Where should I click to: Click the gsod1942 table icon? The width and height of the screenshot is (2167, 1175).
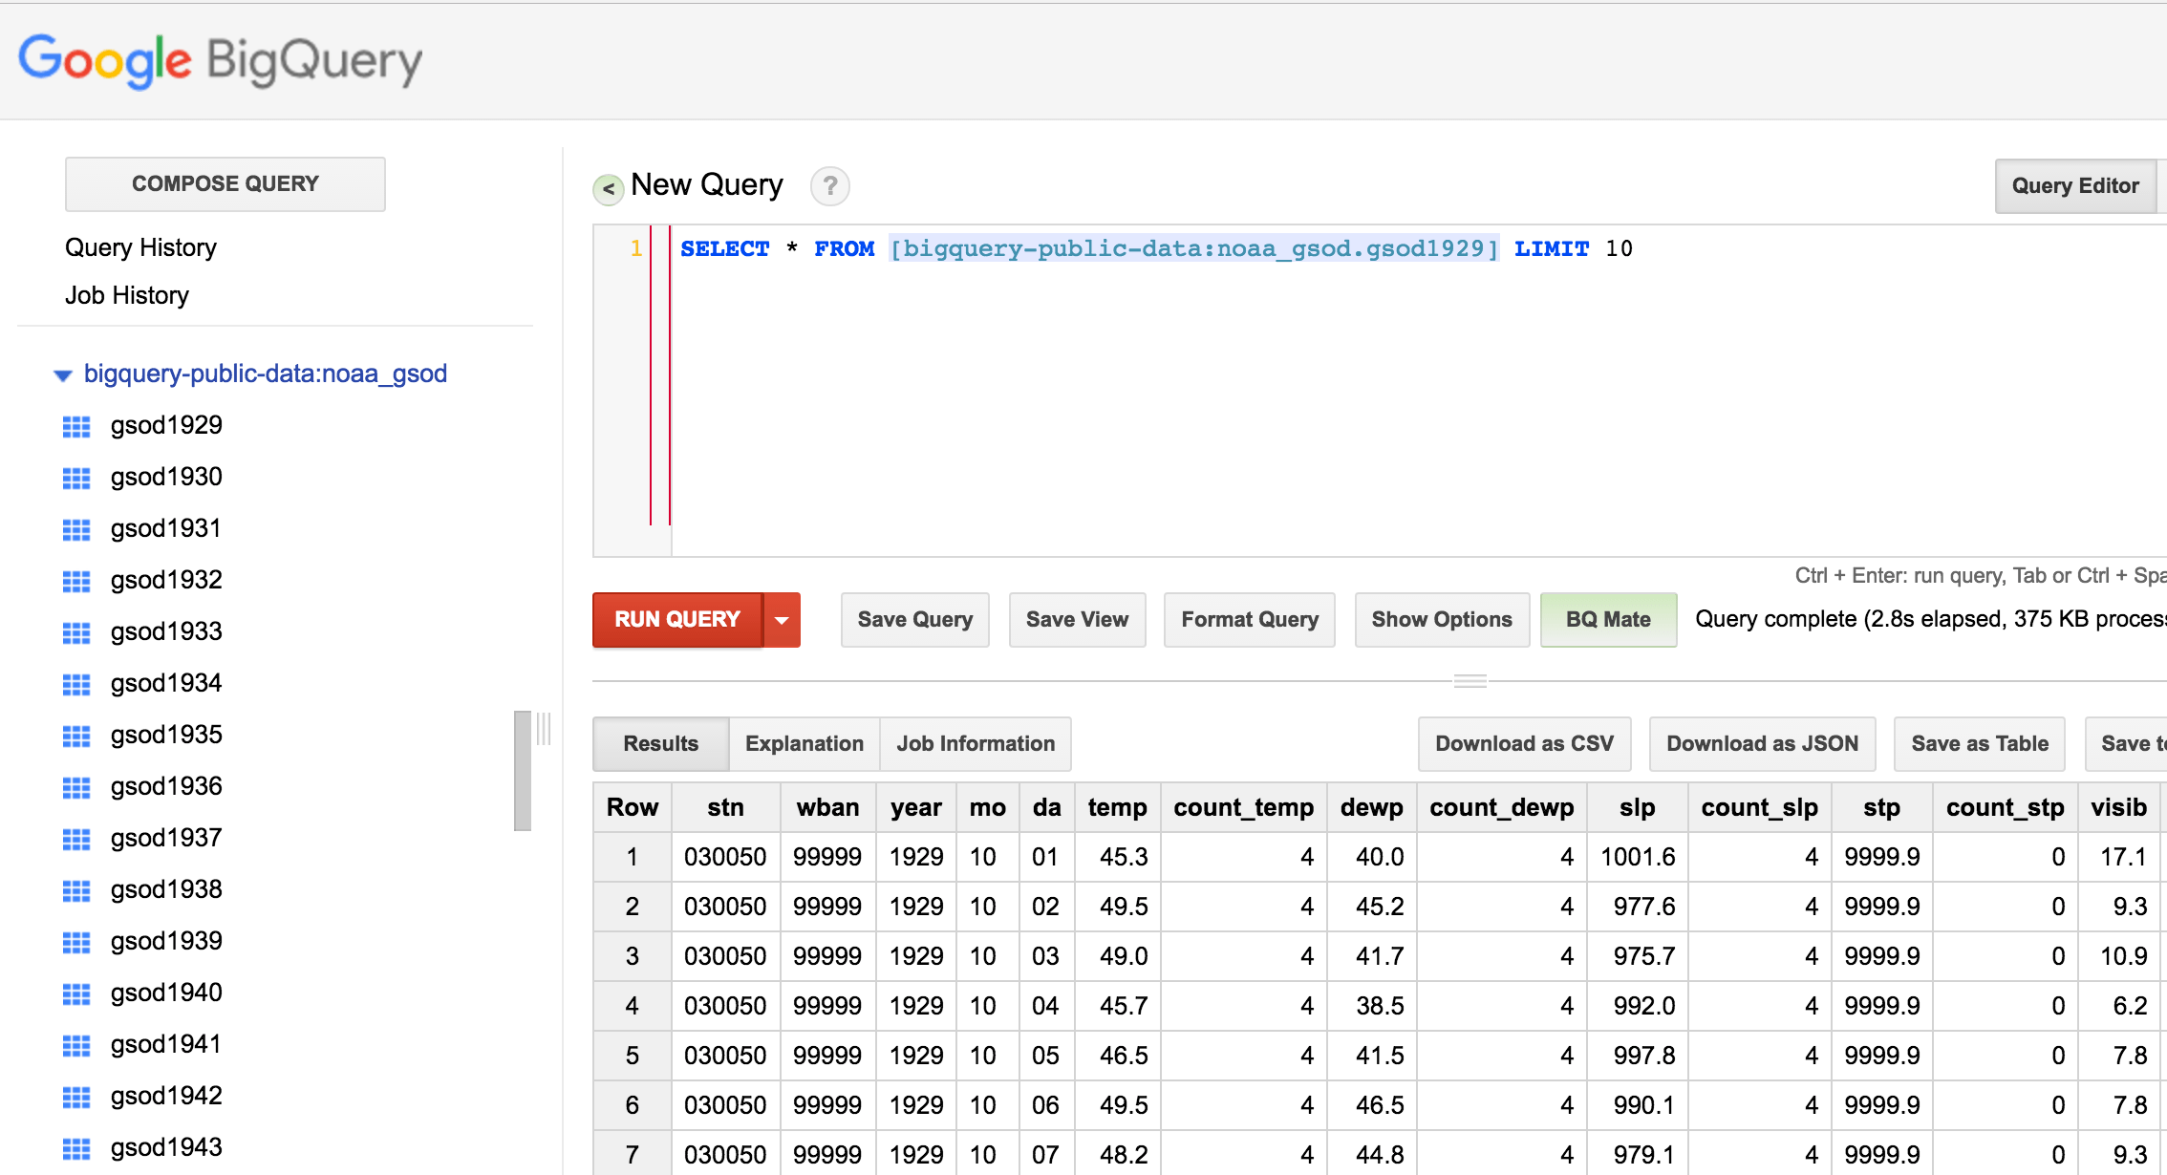click(x=76, y=1097)
